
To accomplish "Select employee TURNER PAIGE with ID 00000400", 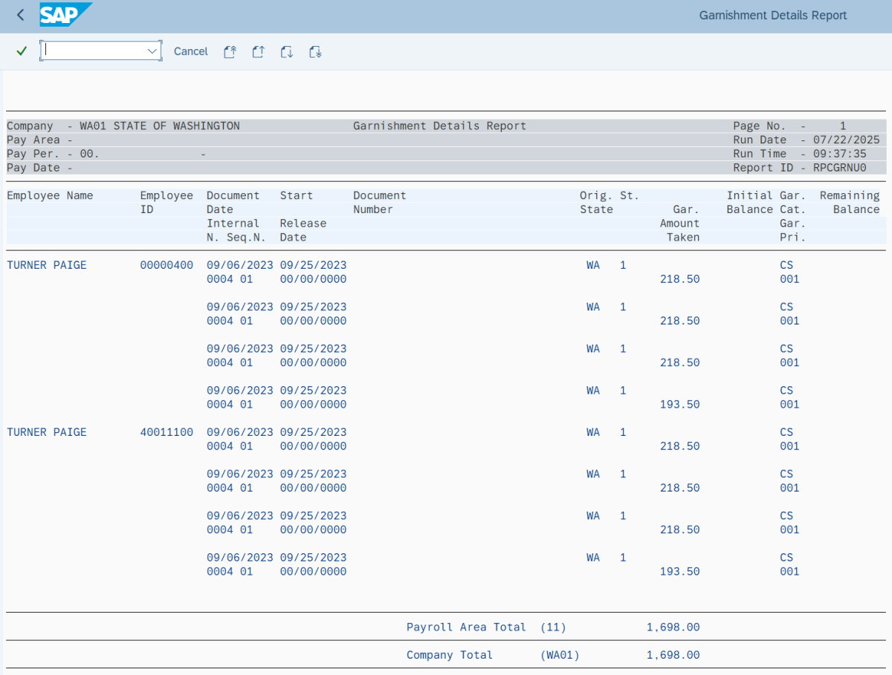I will click(x=46, y=264).
